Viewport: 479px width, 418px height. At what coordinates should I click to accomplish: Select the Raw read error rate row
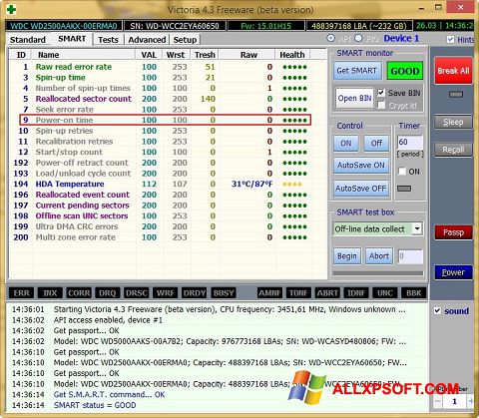[161, 67]
